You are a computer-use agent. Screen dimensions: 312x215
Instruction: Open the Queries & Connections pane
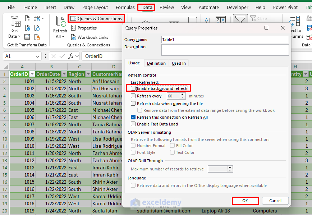coord(96,18)
